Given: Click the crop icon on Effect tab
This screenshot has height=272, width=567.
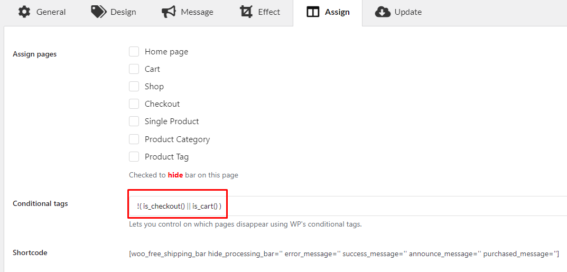Looking at the screenshot, I should tap(246, 12).
